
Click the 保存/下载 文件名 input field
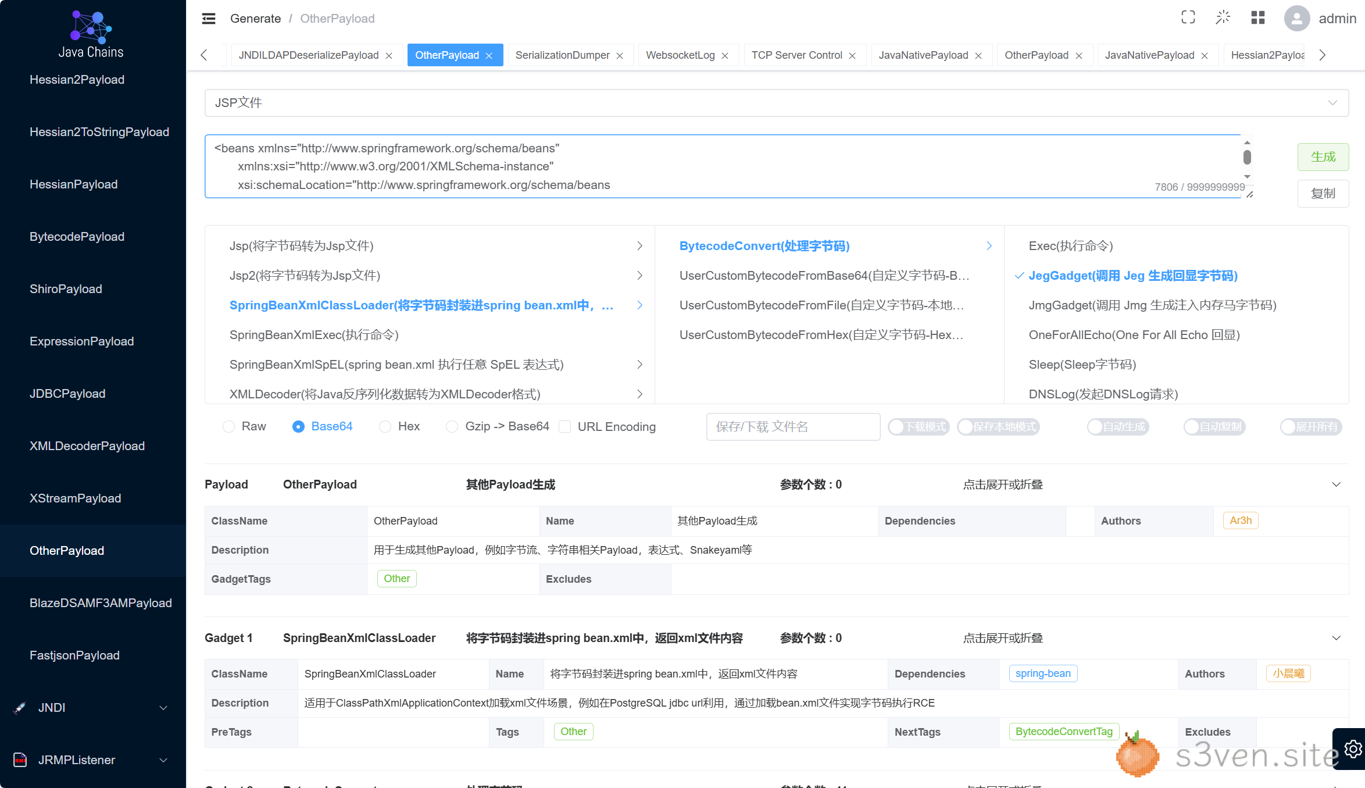[793, 427]
